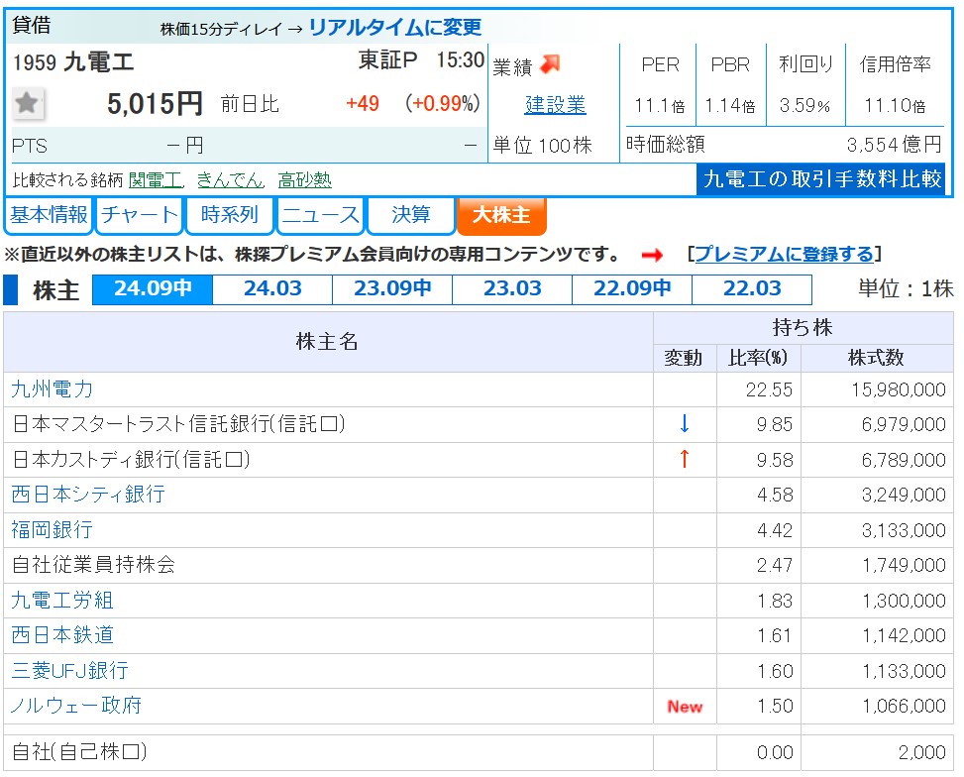
Task: Click the PER value 11.1倍
Action: click(659, 106)
